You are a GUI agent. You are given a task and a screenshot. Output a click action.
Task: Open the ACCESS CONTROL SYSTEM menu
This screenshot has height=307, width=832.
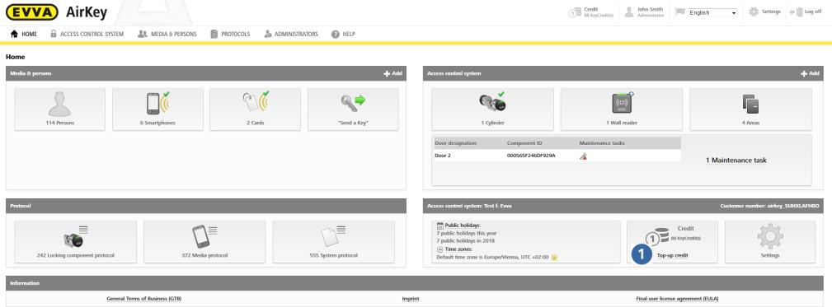(x=87, y=34)
